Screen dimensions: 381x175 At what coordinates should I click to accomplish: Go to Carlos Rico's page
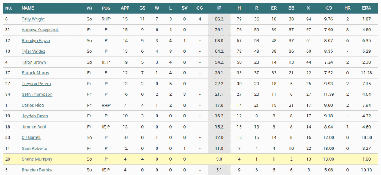32,105
